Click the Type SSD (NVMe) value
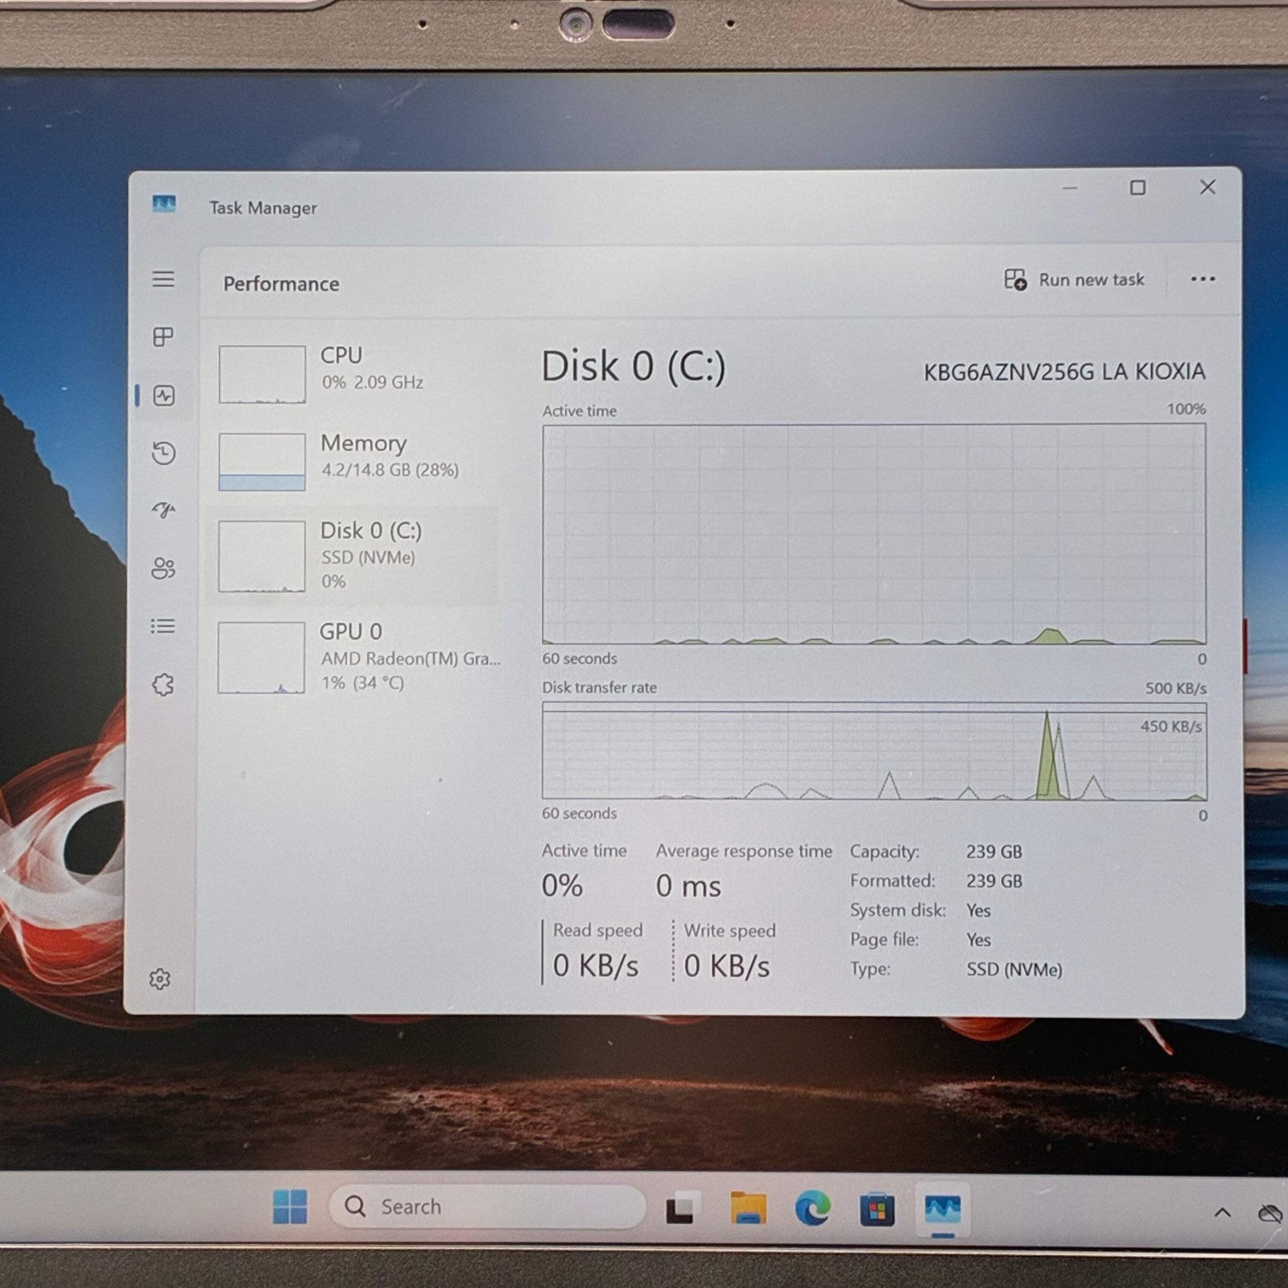Viewport: 1288px width, 1288px height. coord(1014,969)
